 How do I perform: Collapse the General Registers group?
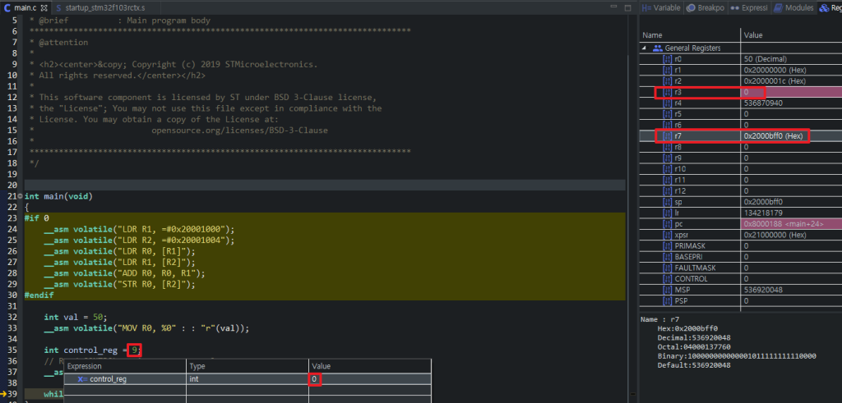pyautogui.click(x=645, y=48)
